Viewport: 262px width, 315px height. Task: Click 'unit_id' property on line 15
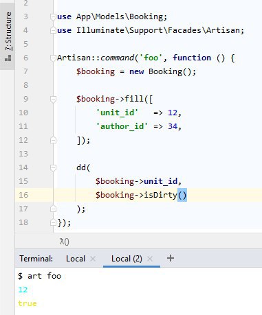[x=160, y=181]
